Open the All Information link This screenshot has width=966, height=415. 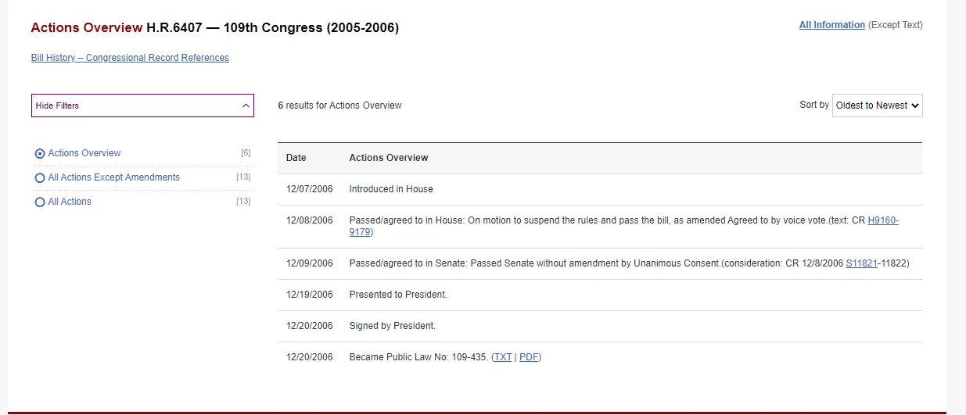pos(831,25)
